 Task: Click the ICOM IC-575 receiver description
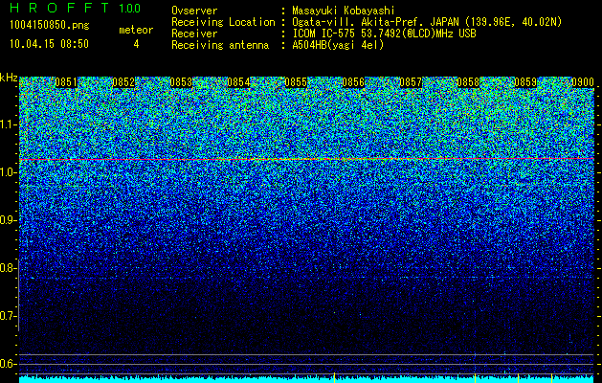coord(384,34)
